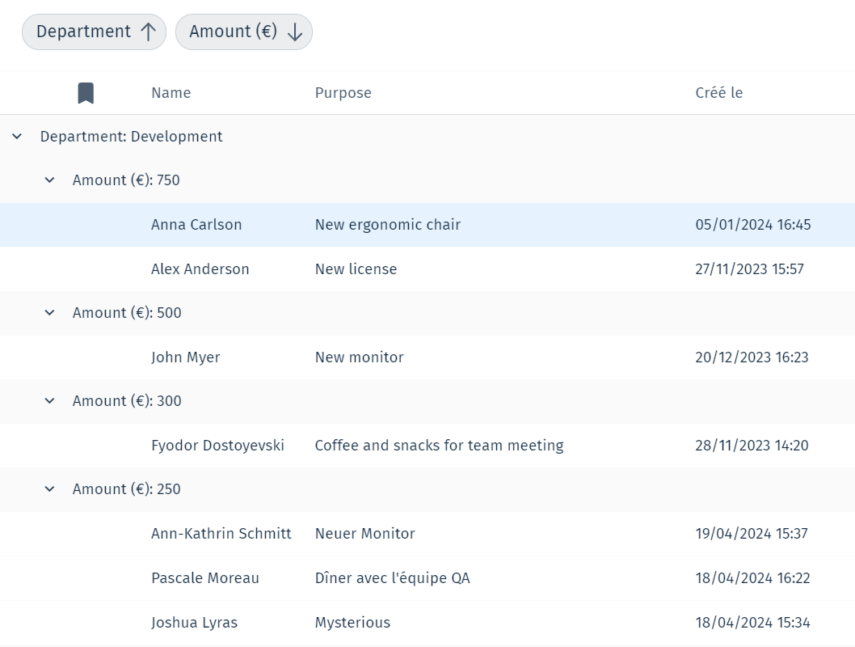Toggle the descending arrow on the Amount chip
Viewport: 855px width, 647px height.
[x=295, y=32]
